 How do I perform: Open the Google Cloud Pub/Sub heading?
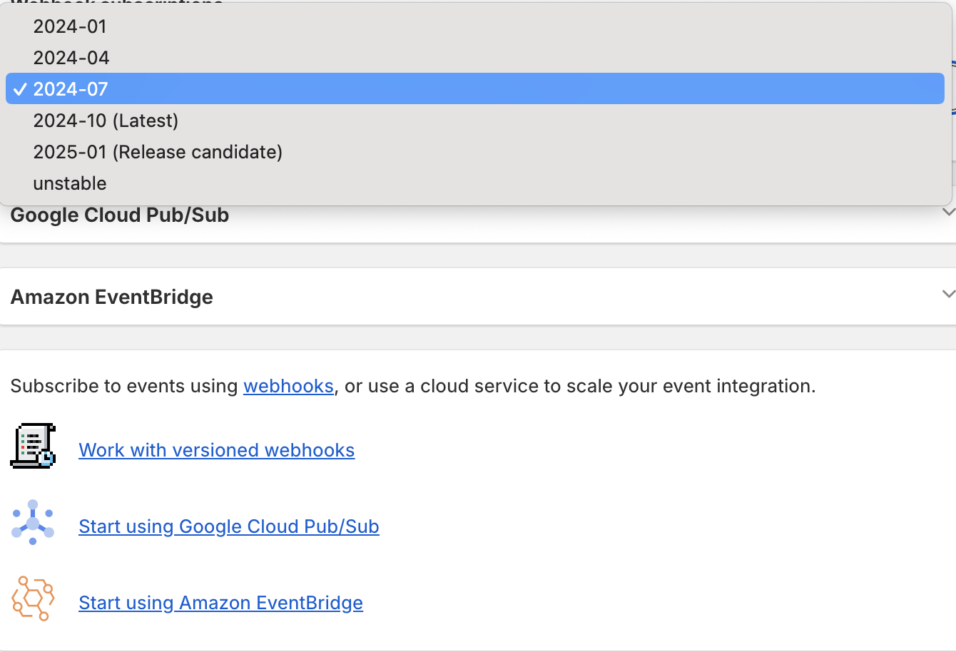point(120,215)
